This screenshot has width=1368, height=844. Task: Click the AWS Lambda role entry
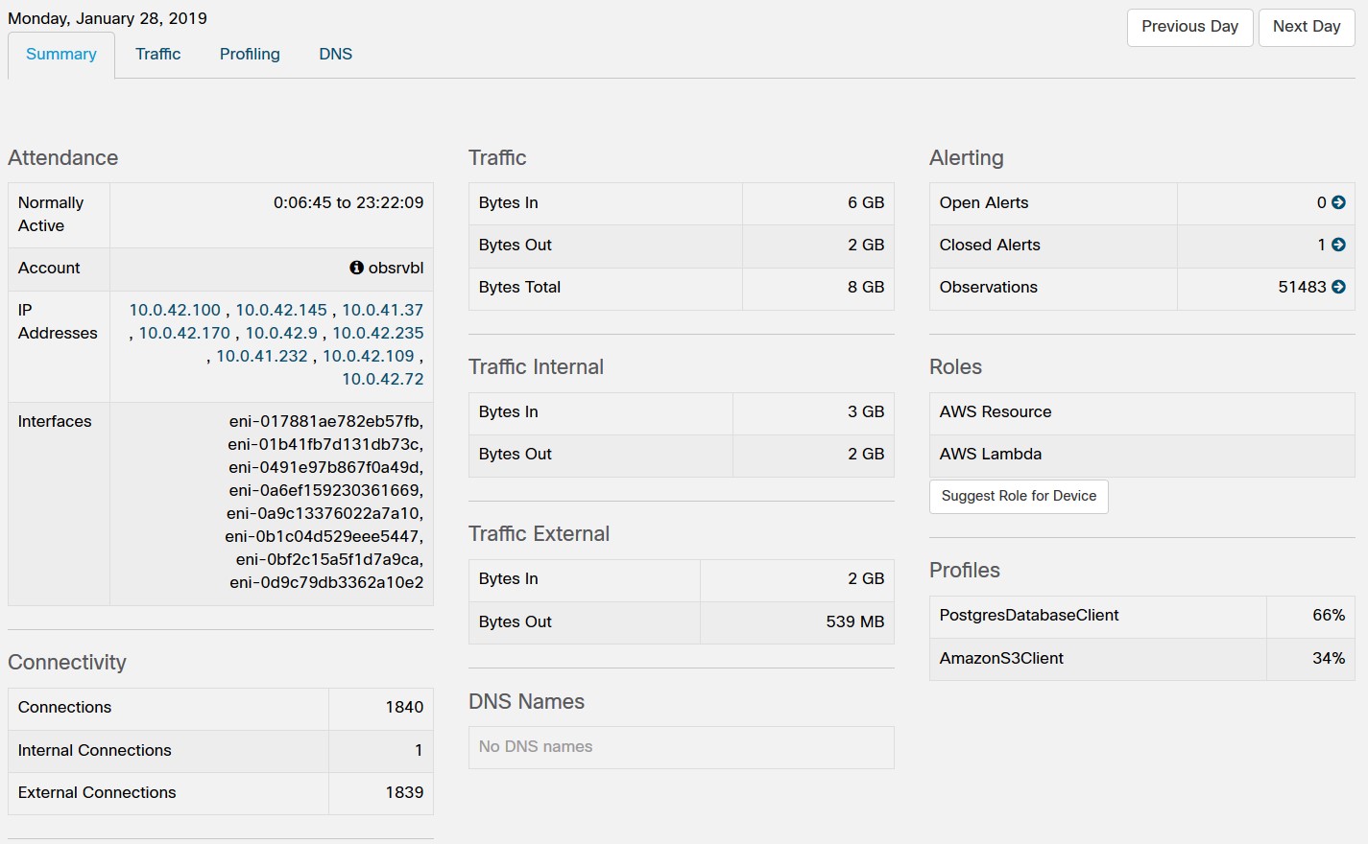click(x=990, y=454)
